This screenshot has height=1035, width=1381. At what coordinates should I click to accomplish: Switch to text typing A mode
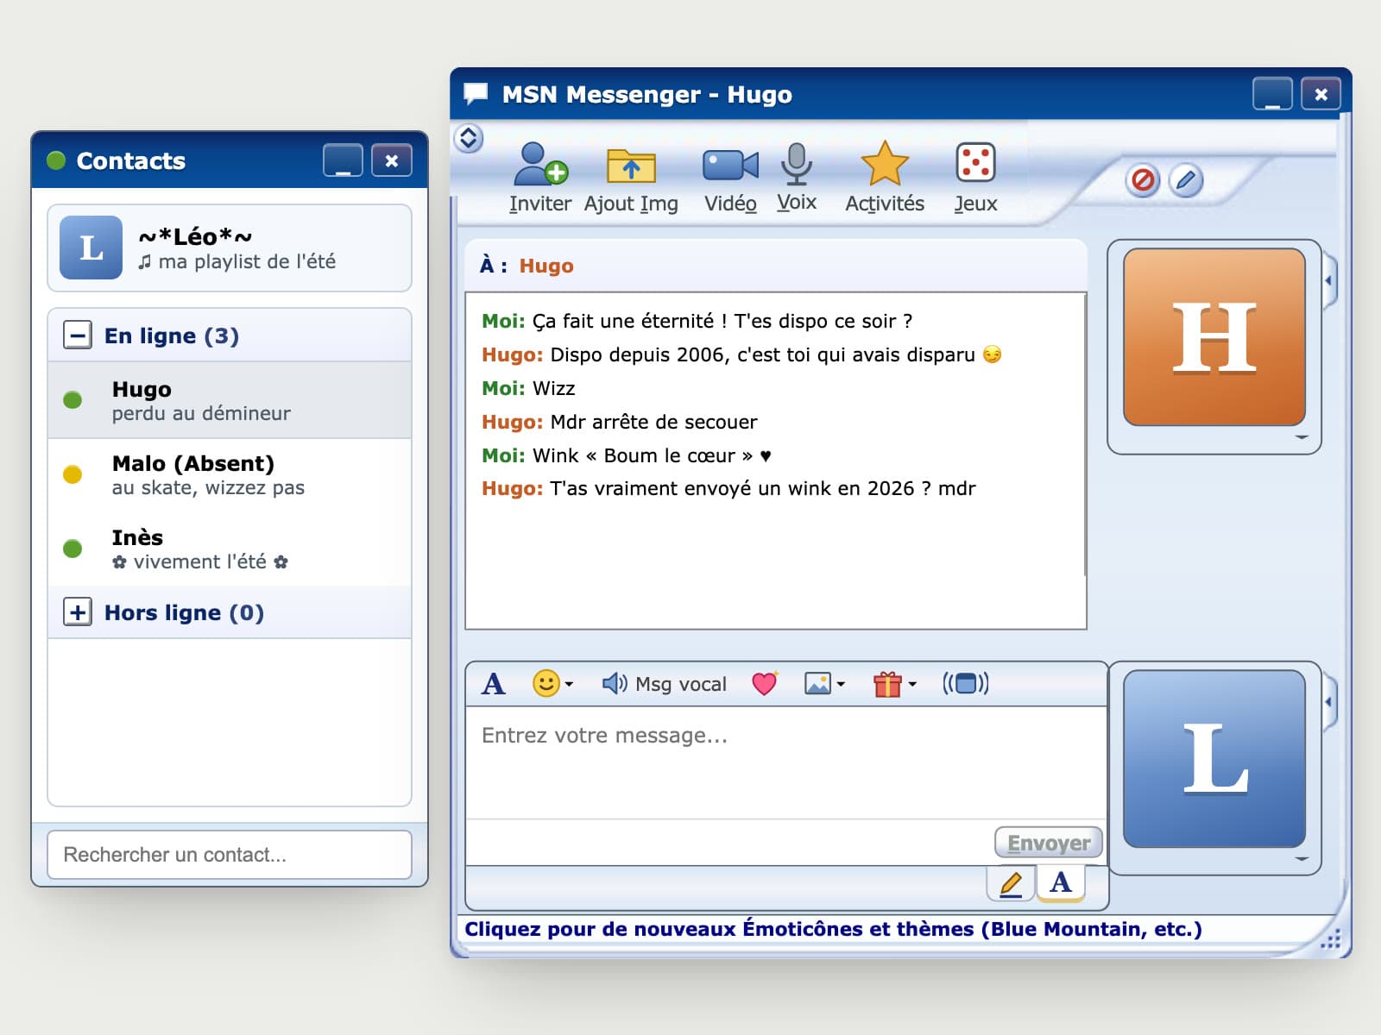pos(1061,883)
